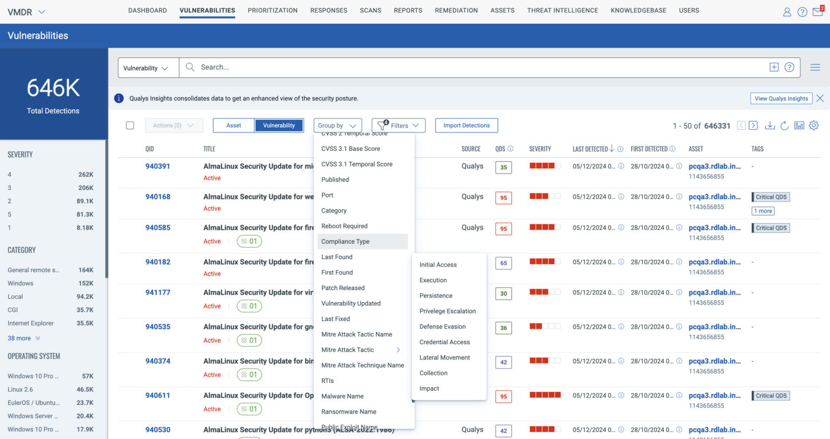
Task: Open search help via the question mark icon
Action: pyautogui.click(x=789, y=67)
